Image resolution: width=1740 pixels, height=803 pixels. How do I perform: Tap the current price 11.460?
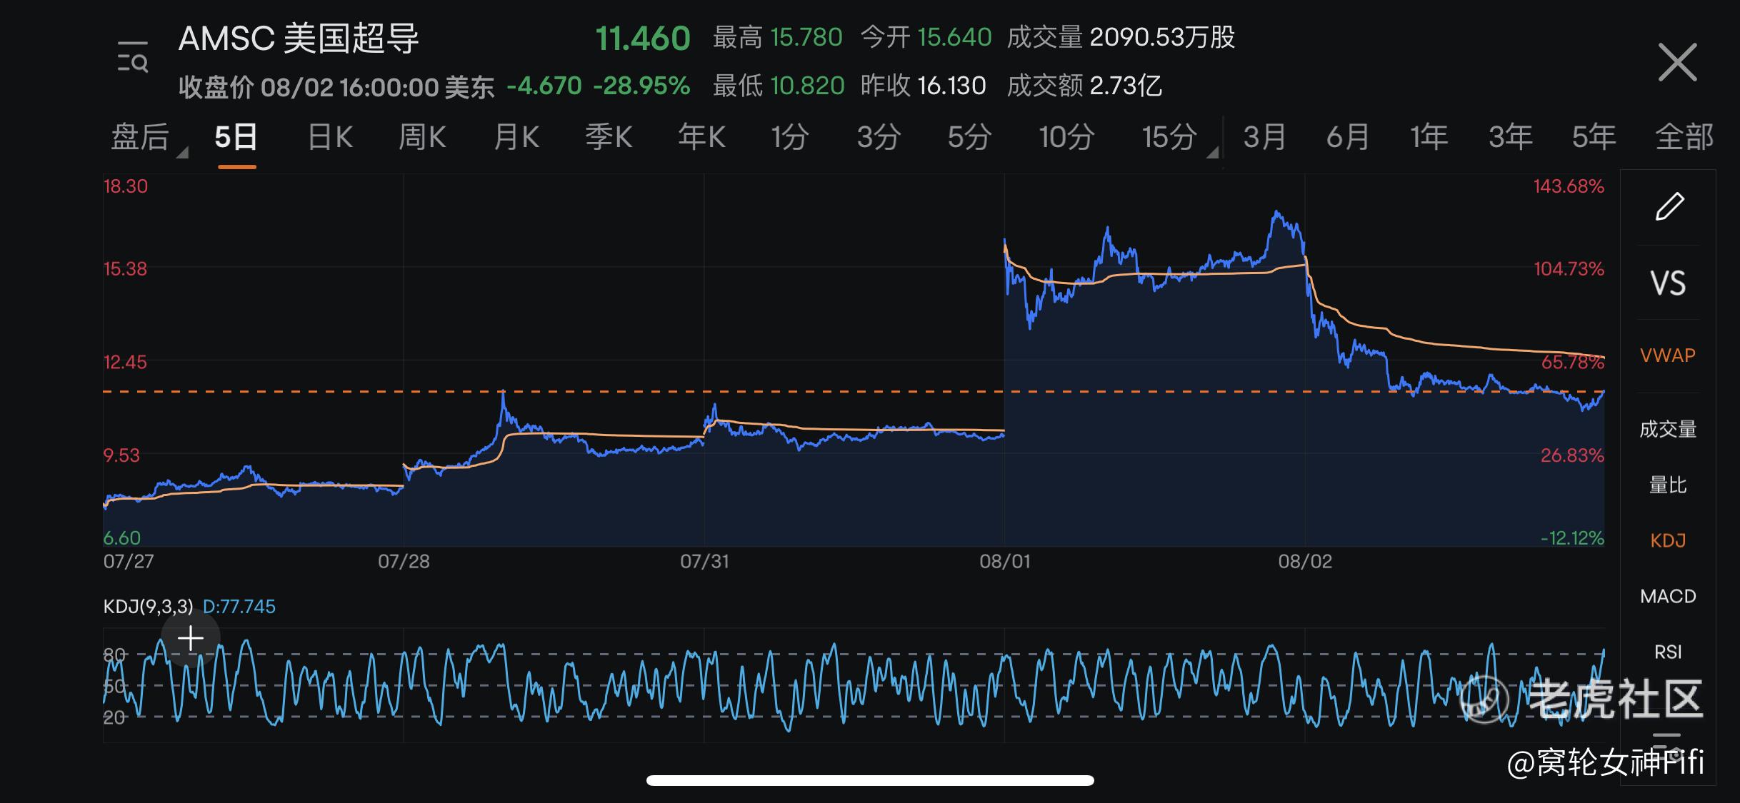coord(643,39)
